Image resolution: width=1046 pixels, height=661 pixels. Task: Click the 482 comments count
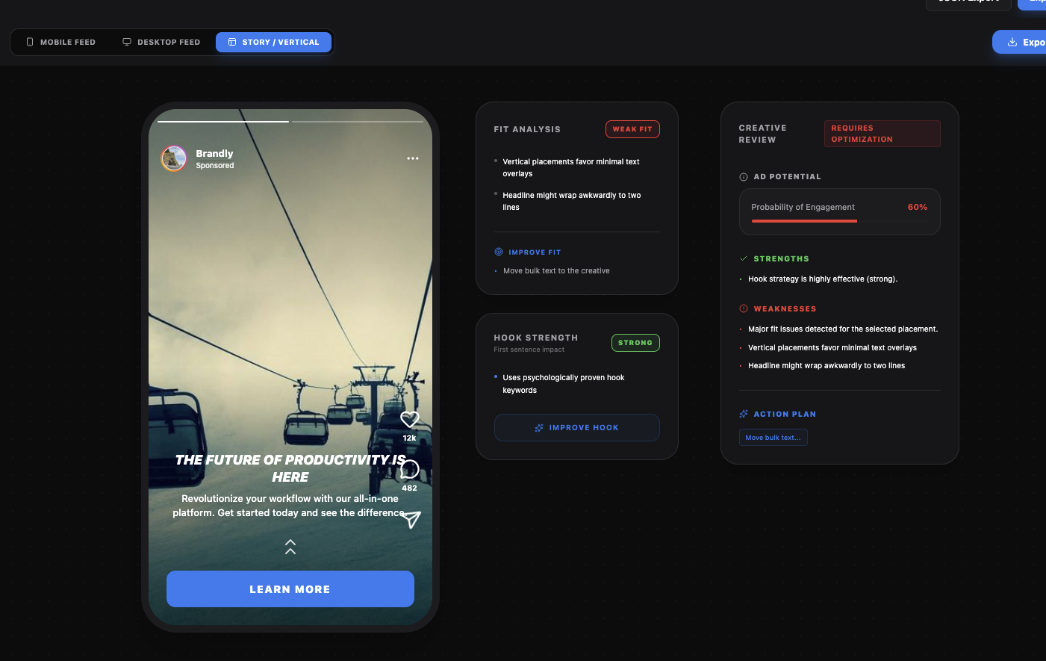(410, 488)
